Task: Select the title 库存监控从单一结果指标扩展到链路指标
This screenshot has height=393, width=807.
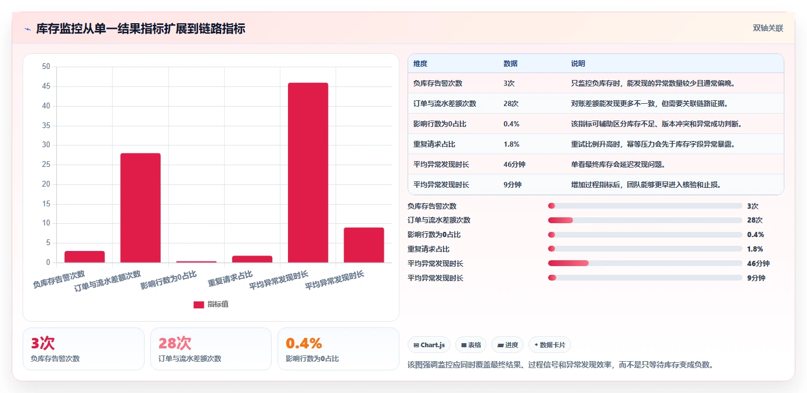Action: 140,28
